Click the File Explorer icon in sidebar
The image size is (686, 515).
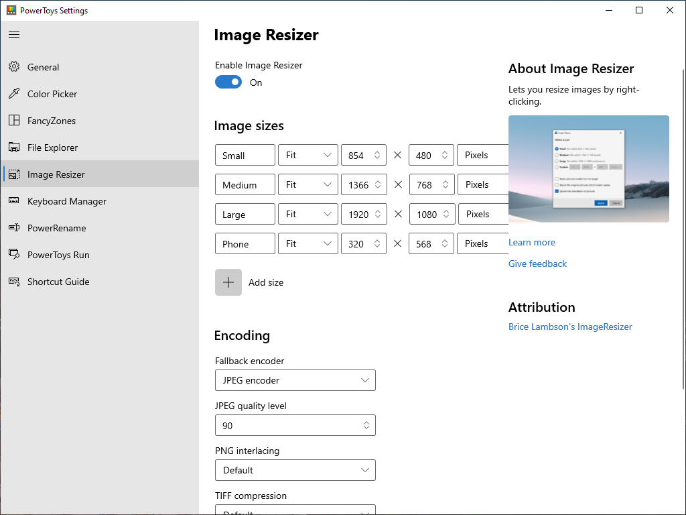(14, 147)
